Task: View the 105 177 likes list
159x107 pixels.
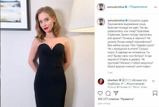Action: (116, 99)
